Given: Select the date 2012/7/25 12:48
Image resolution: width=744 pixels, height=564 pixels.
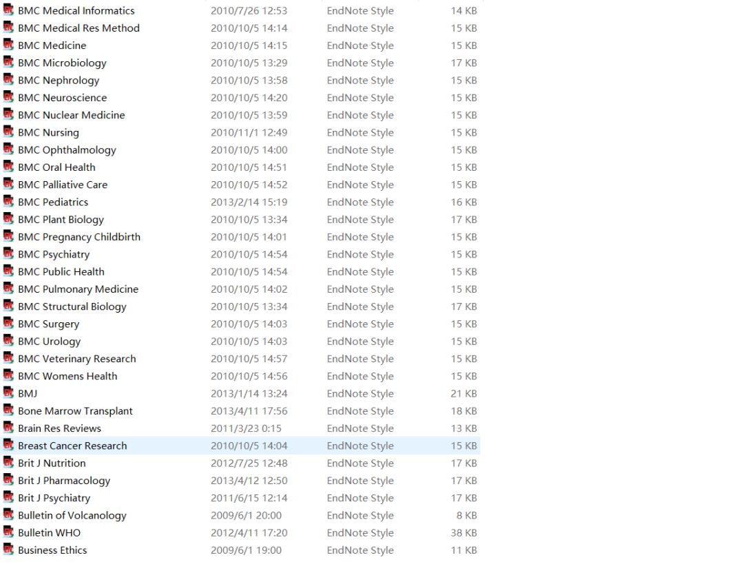Looking at the screenshot, I should (249, 463).
